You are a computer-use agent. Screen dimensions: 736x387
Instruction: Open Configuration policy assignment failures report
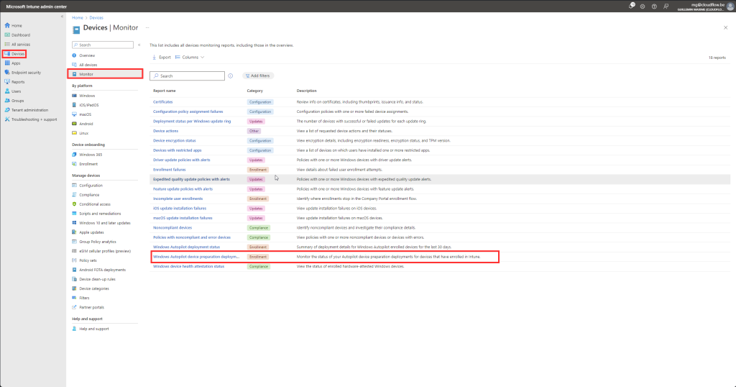pos(188,111)
